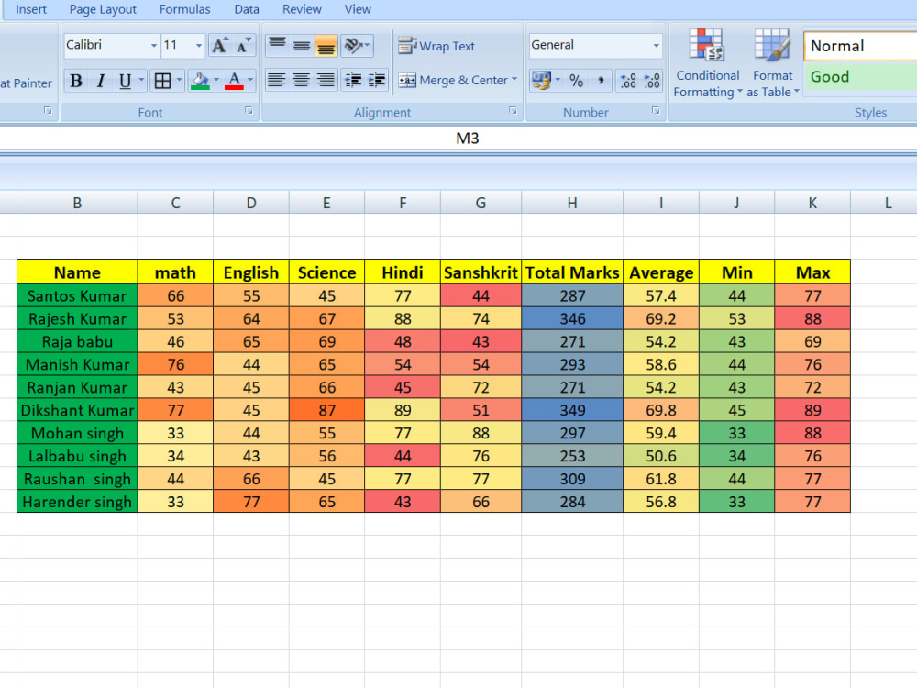Apply Comma Style
917x688 pixels.
601,80
